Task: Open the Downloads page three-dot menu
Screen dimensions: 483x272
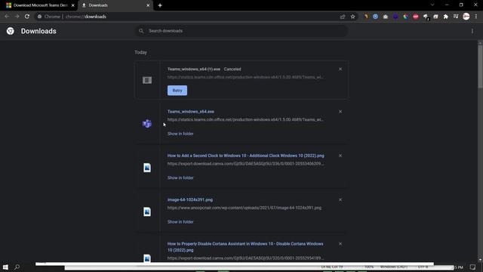Action: click(472, 31)
